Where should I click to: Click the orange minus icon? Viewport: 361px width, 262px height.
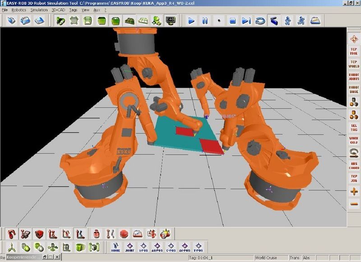(x=354, y=204)
